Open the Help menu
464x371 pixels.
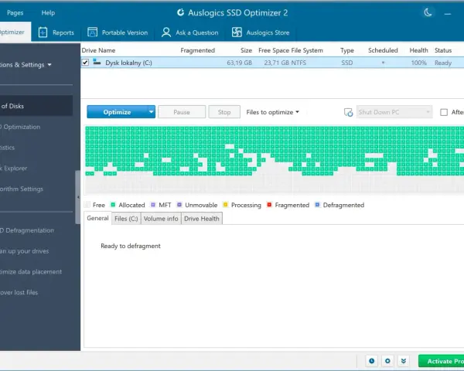[48, 12]
